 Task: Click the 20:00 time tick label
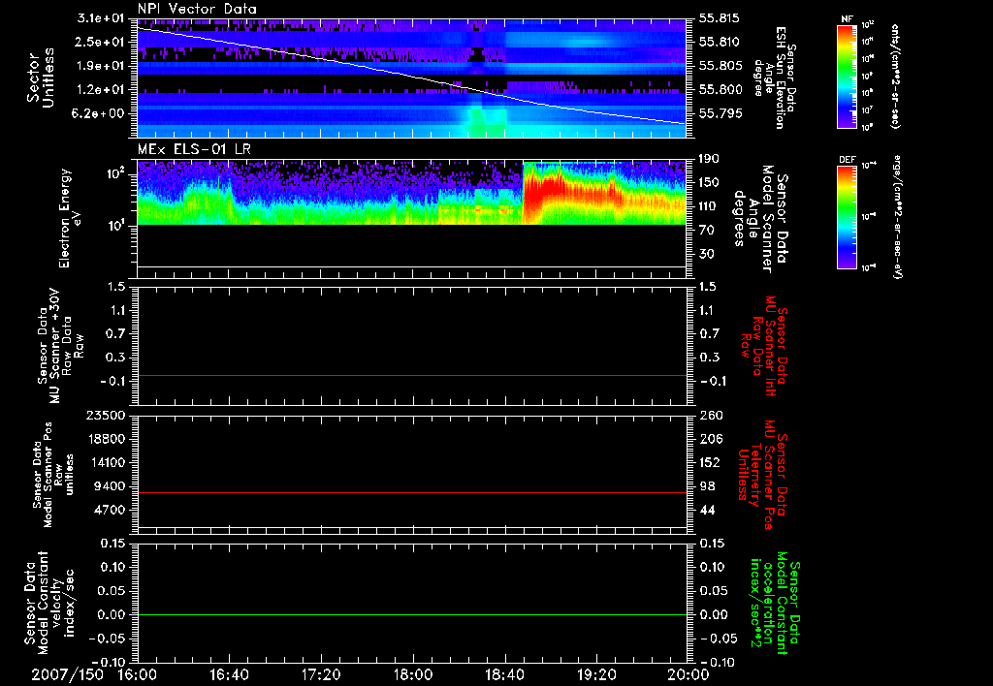pyautogui.click(x=689, y=674)
